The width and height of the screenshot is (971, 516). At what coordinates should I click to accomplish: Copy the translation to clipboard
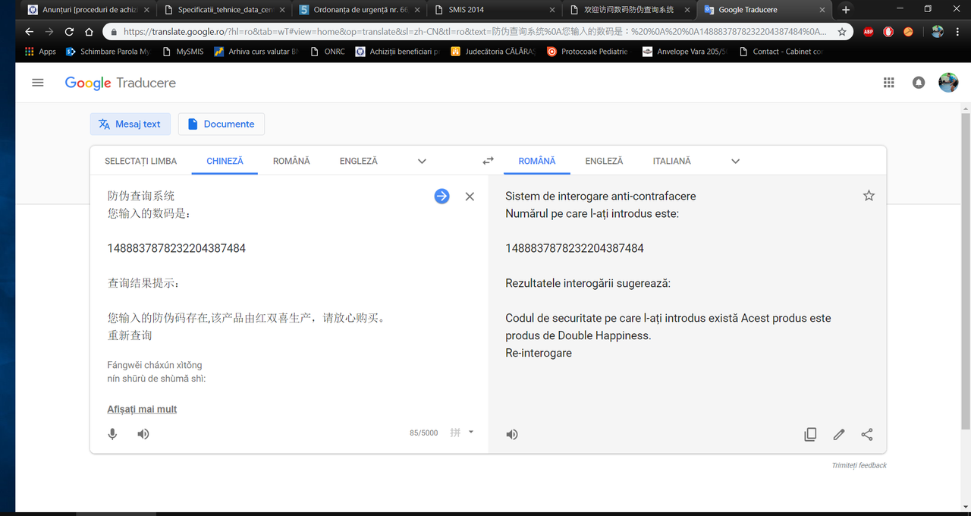pyautogui.click(x=810, y=434)
